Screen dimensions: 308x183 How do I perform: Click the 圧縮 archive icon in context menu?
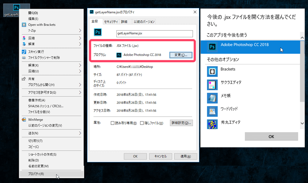24,38
